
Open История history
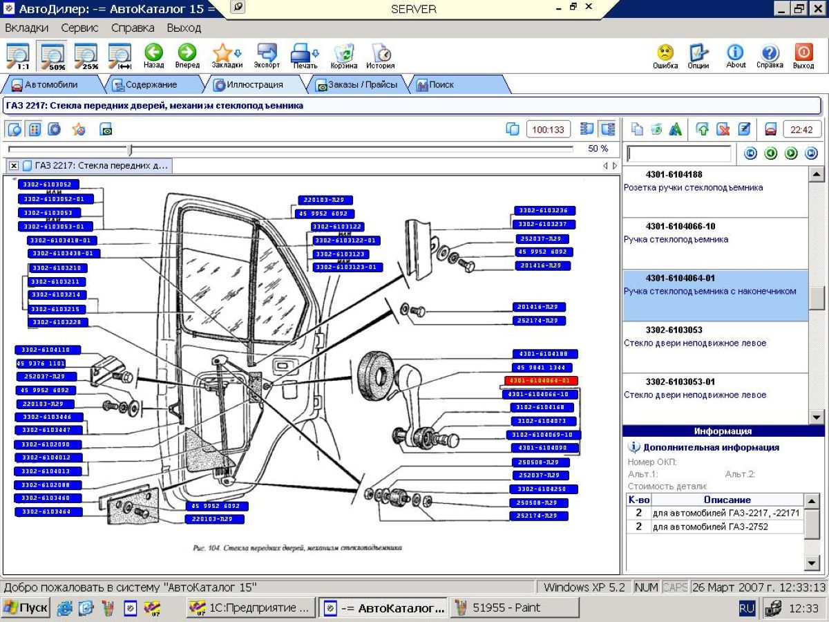tap(381, 56)
